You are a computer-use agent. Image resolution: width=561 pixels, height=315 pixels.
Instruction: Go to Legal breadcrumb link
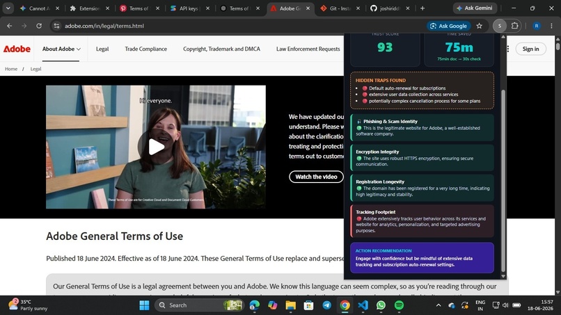coord(35,69)
